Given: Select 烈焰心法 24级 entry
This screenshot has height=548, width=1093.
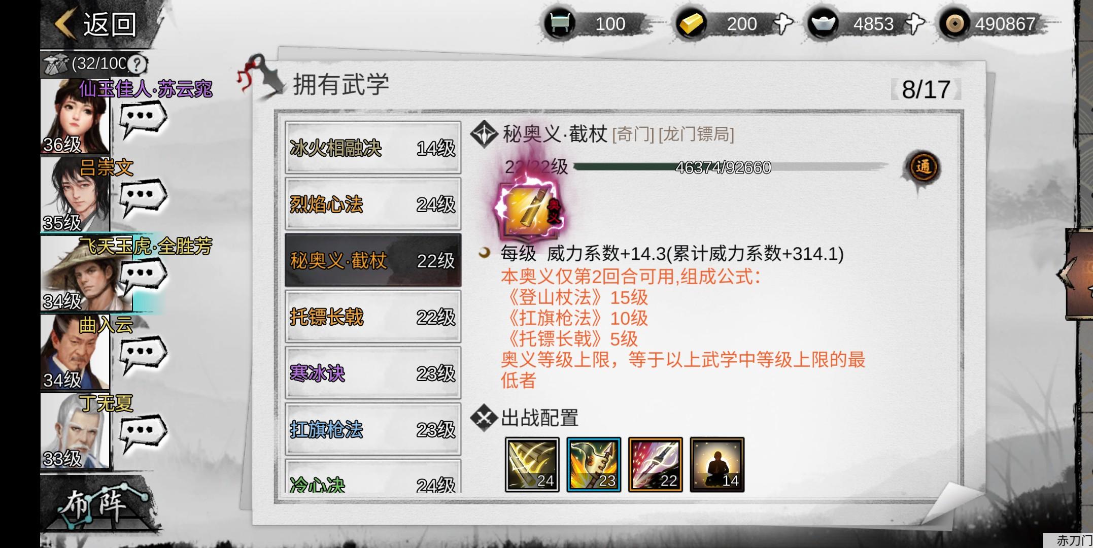Looking at the screenshot, I should click(x=373, y=204).
